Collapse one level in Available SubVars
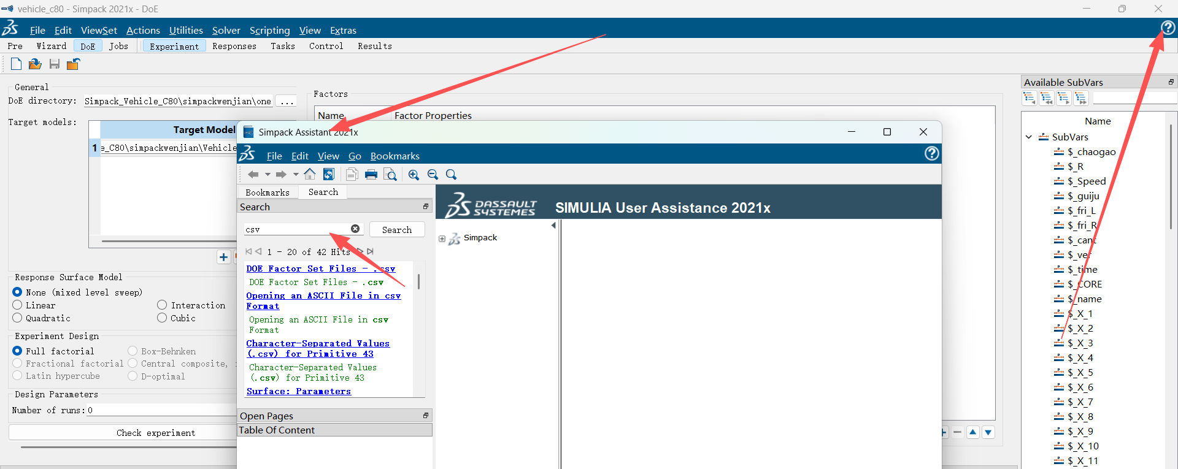Image resolution: width=1178 pixels, height=469 pixels. tap(1029, 98)
